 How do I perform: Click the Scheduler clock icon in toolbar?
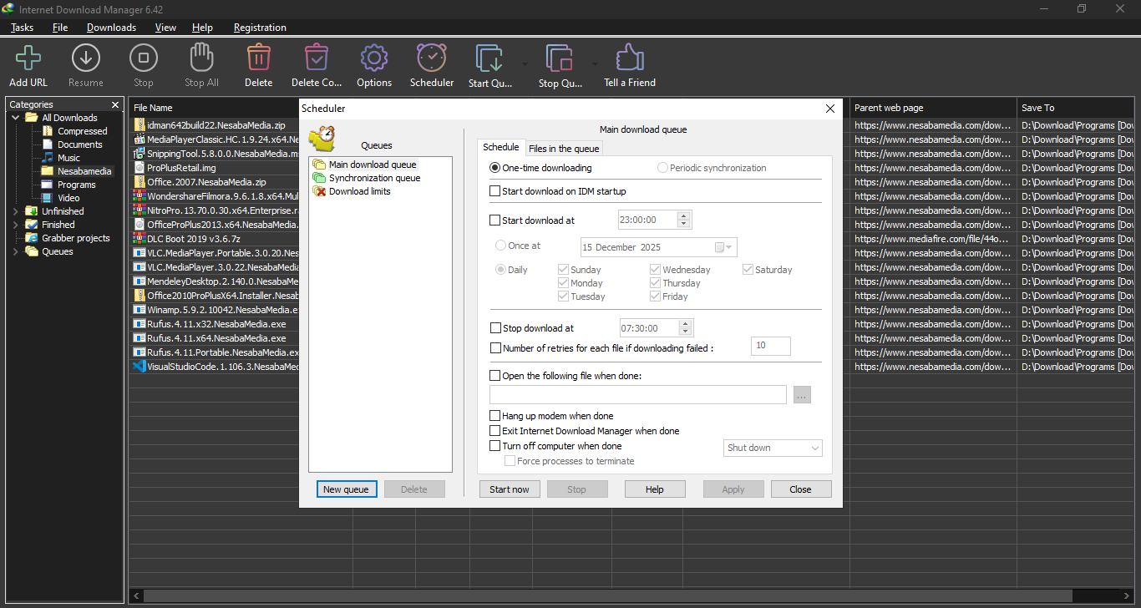coord(431,58)
